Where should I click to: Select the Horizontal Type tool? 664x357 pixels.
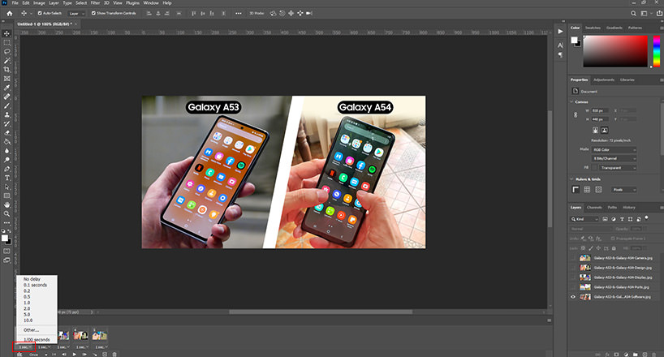[x=6, y=178]
